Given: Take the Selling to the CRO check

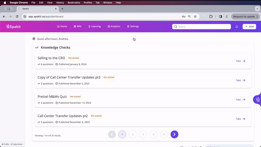Looking at the screenshot, I should (x=240, y=61).
